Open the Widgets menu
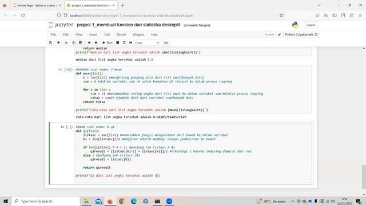 pos(138,34)
